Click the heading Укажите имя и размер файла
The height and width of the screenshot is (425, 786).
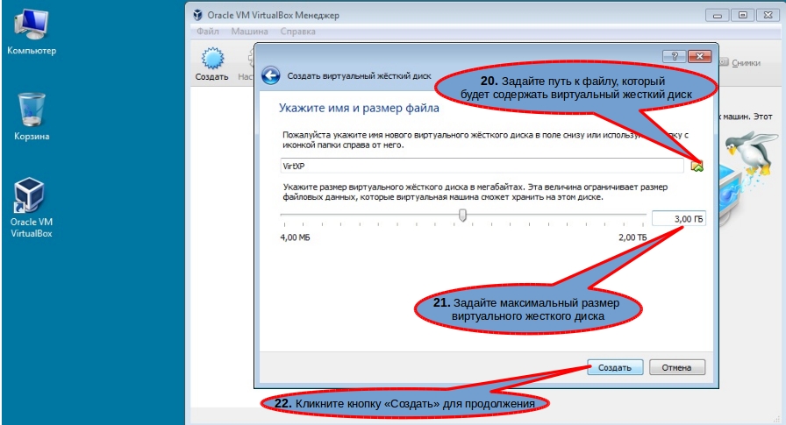pos(359,108)
